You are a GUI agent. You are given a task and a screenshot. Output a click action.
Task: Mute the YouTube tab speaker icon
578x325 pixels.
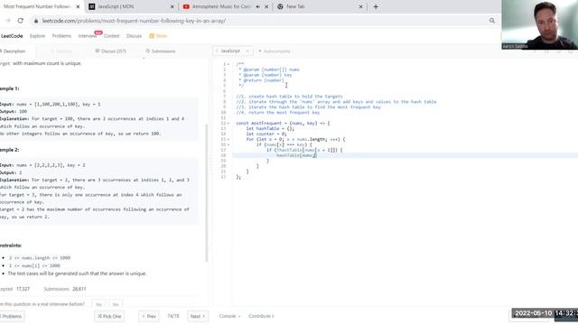click(x=257, y=6)
